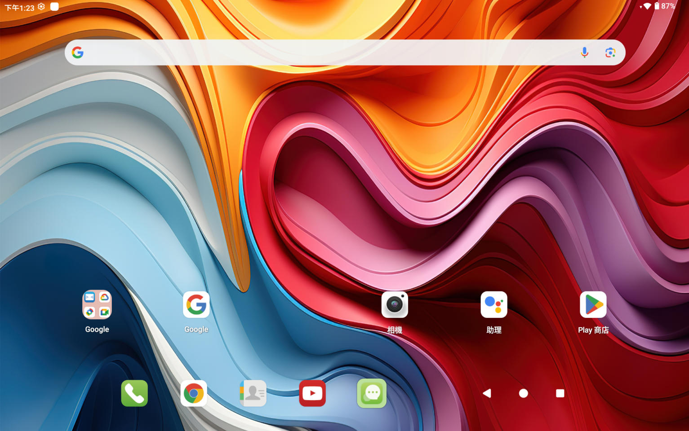Viewport: 689px width, 431px height.
Task: Launch the Google search app icon
Action: click(196, 304)
